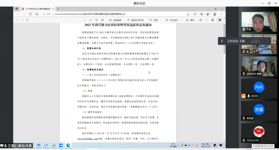Click the PDF vertical scrollbar thumb
This screenshot has height=150, width=279.
224,38
